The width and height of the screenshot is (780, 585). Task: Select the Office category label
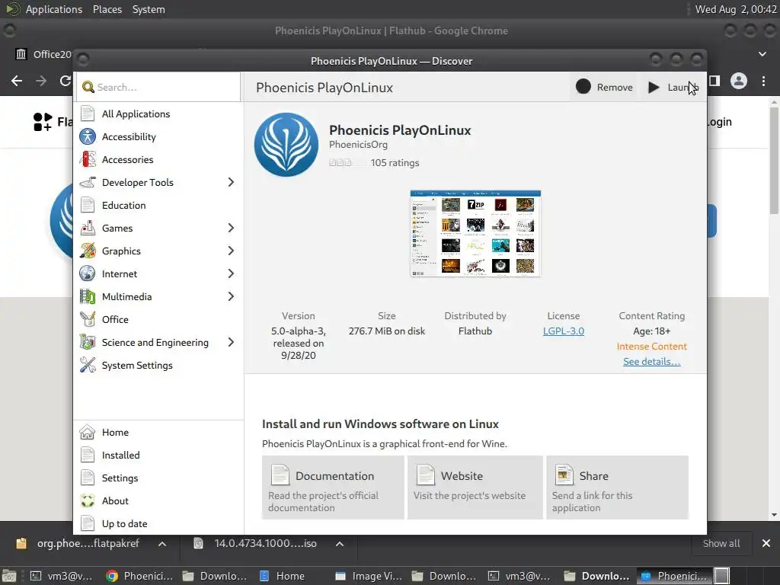point(115,319)
